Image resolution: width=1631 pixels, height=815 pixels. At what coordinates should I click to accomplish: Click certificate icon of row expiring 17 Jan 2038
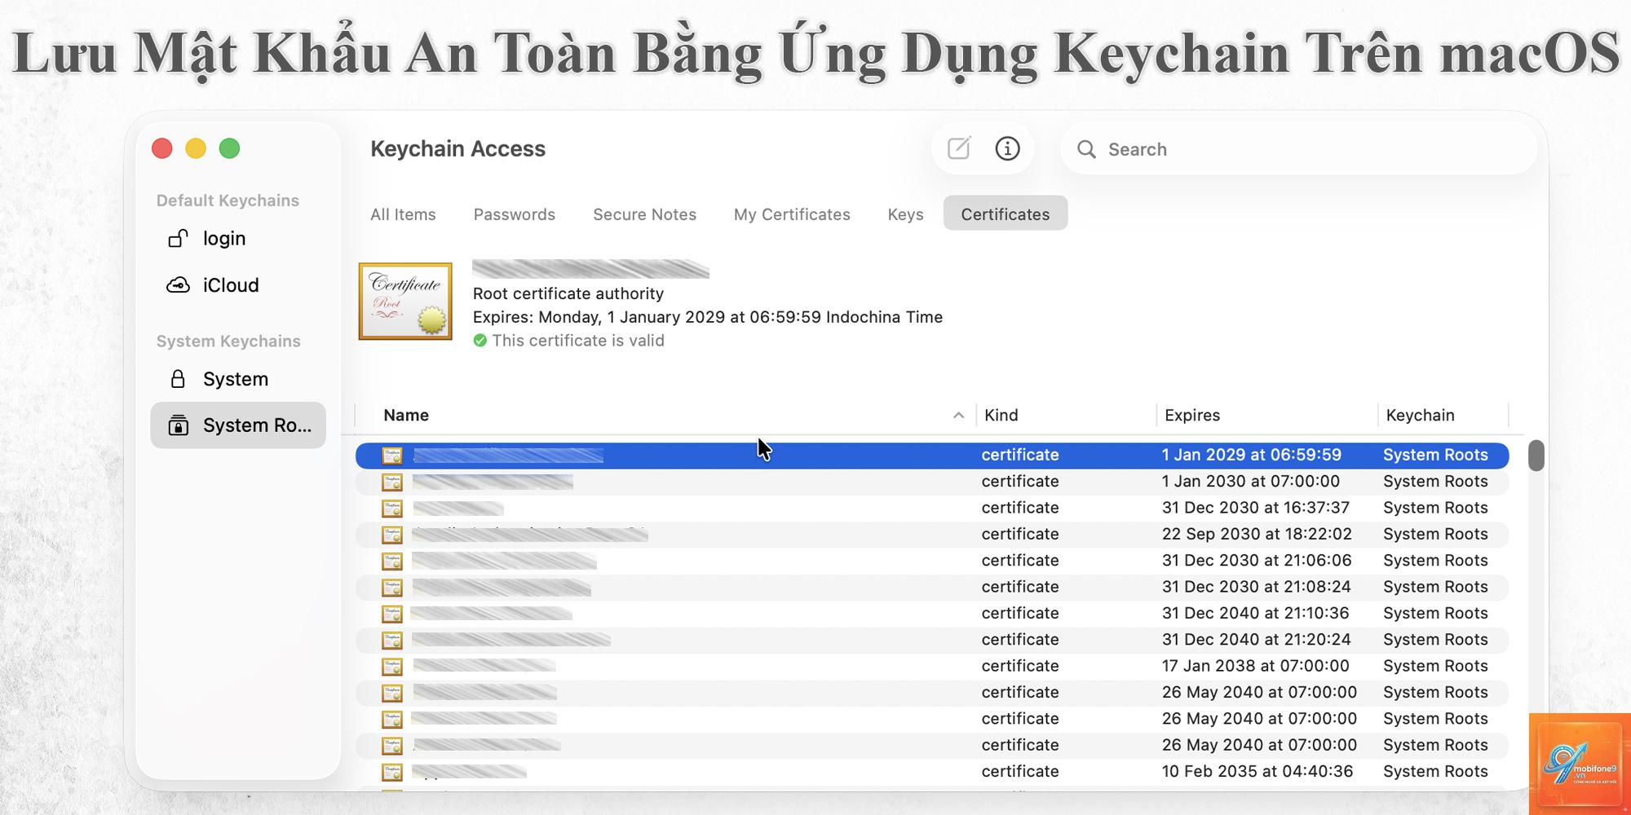[392, 667]
